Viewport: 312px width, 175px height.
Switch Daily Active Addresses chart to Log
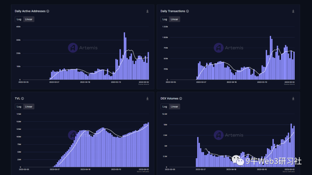coord(19,19)
